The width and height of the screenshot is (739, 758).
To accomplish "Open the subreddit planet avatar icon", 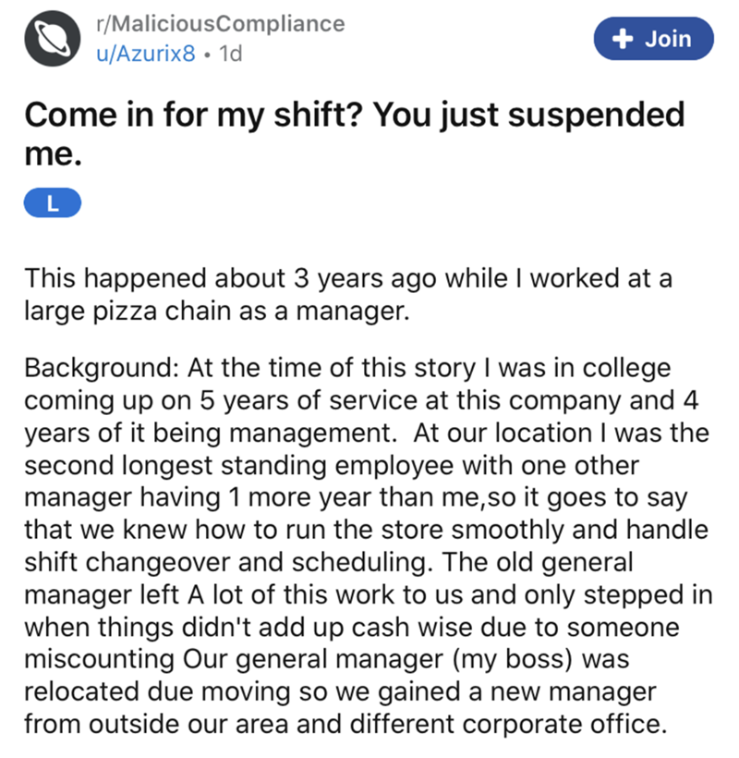I will (52, 39).
